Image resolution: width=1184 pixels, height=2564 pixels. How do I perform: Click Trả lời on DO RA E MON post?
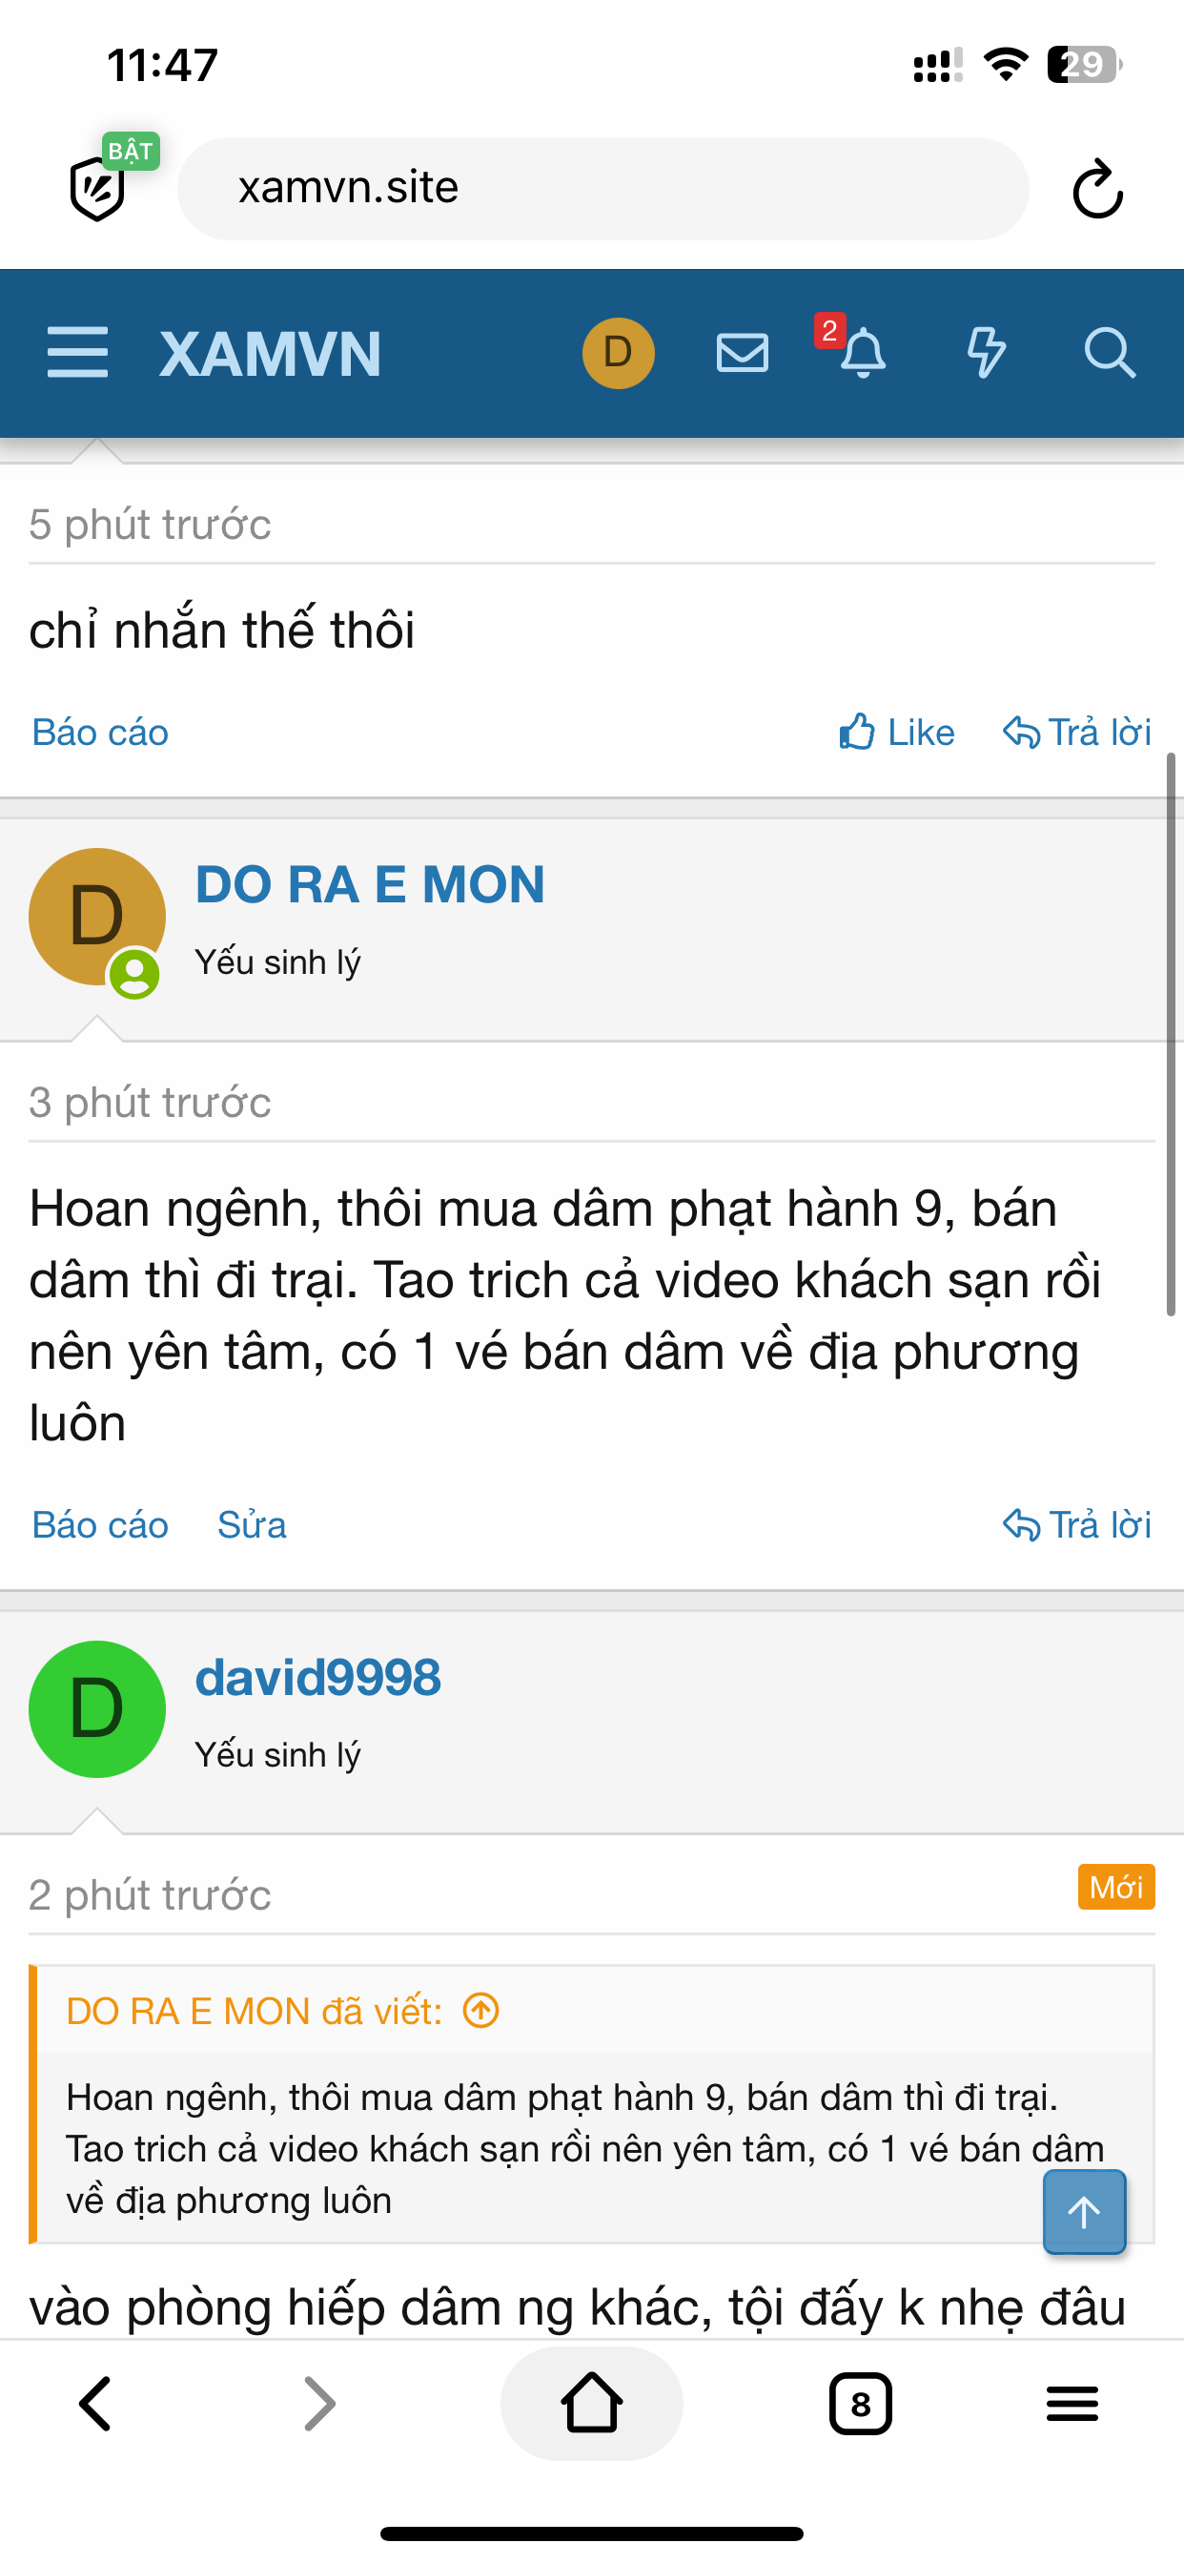click(x=1076, y=1525)
